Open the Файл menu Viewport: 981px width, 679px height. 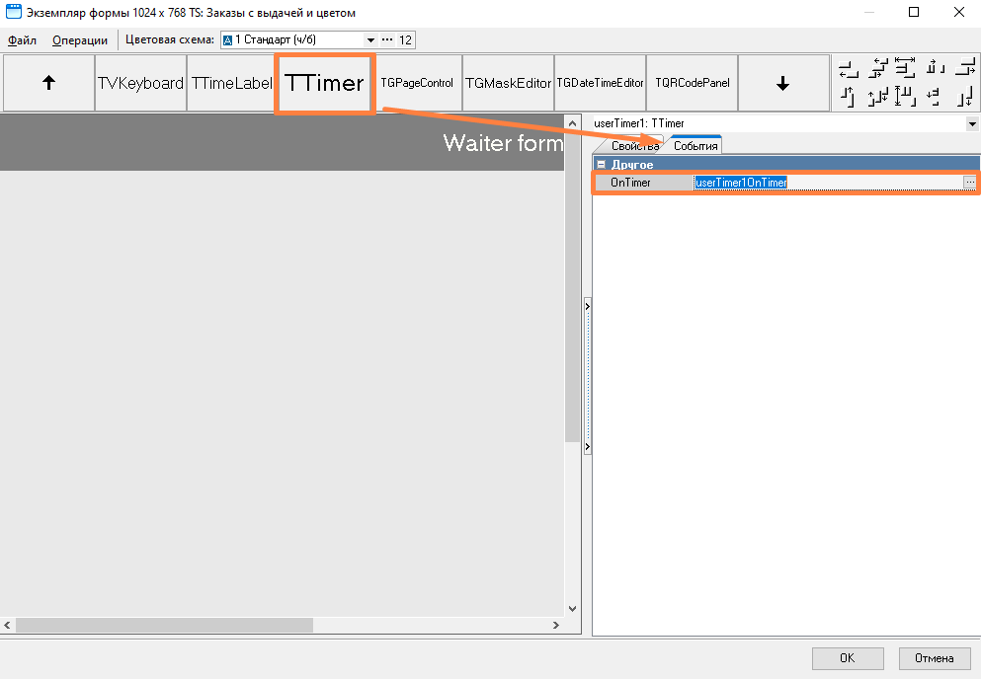coord(22,40)
